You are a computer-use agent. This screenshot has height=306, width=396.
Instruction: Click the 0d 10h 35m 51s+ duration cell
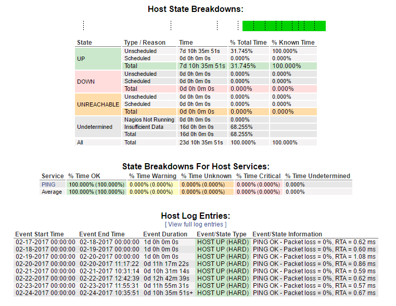pos(168,293)
